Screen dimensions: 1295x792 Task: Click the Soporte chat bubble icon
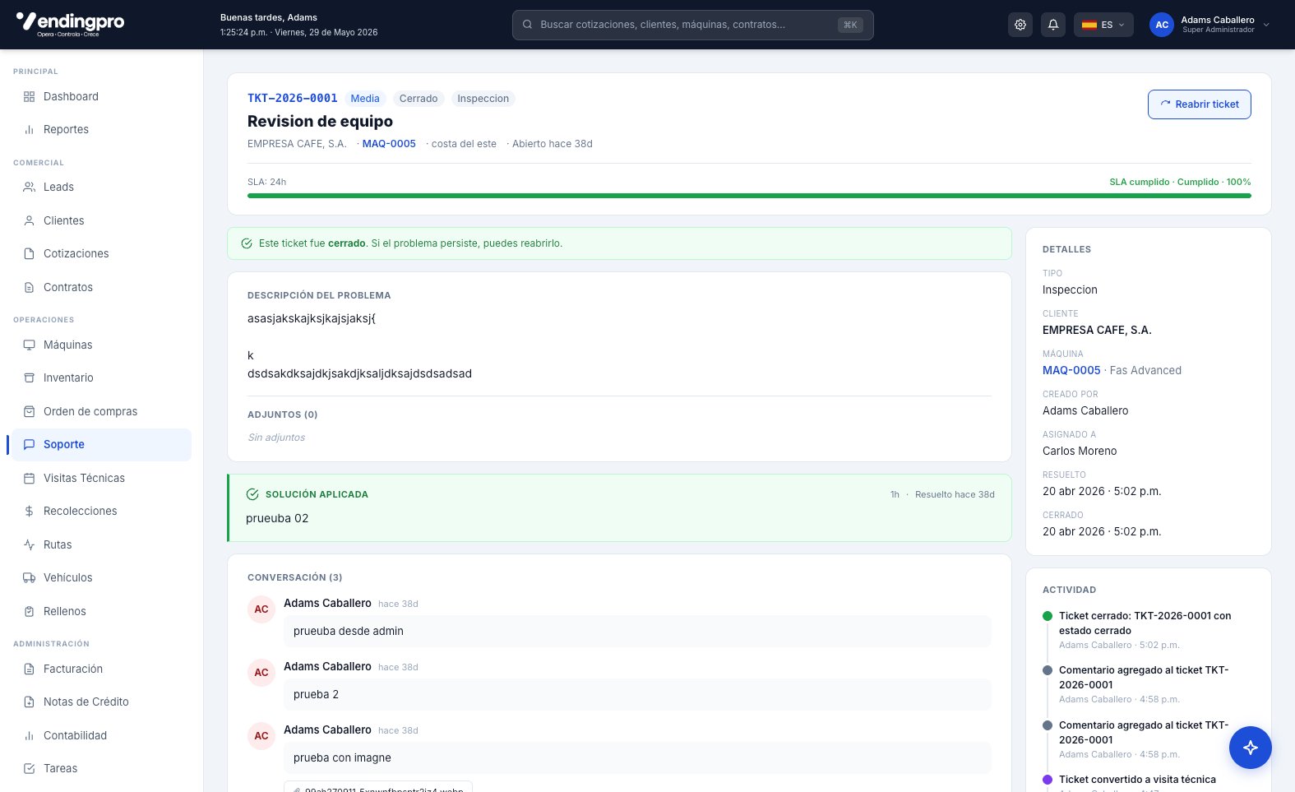[29, 445]
